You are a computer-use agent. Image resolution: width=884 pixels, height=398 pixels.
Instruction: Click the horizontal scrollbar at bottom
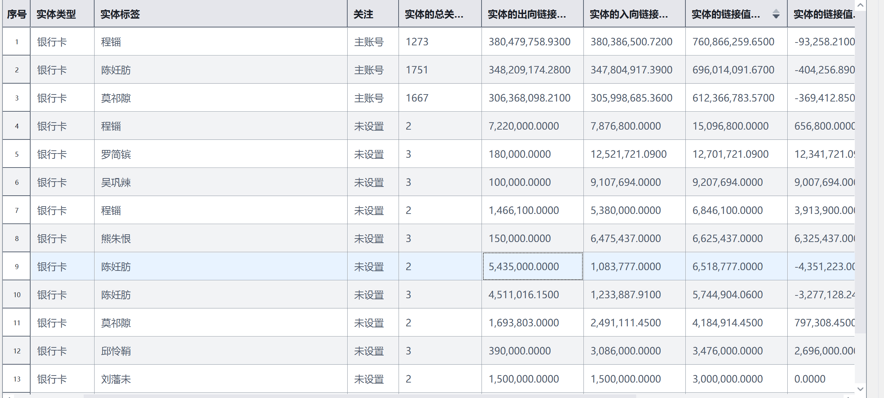coord(360,396)
